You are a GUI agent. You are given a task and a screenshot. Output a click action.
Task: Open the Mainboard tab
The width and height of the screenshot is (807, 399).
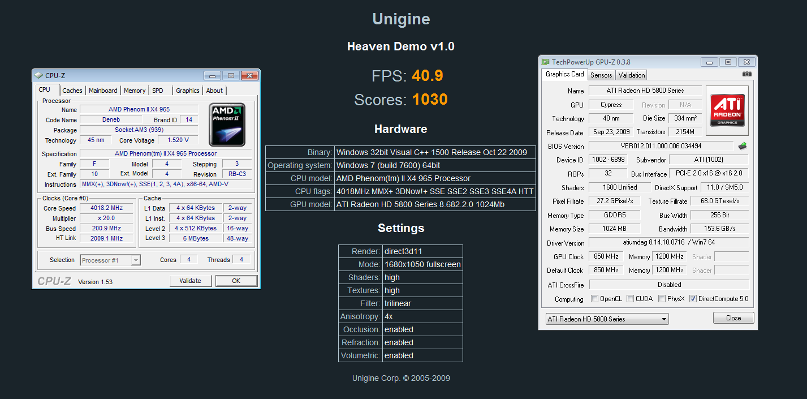[103, 91]
